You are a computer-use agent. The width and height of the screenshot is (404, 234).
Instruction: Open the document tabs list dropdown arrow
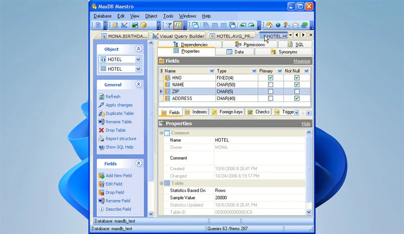(x=290, y=35)
